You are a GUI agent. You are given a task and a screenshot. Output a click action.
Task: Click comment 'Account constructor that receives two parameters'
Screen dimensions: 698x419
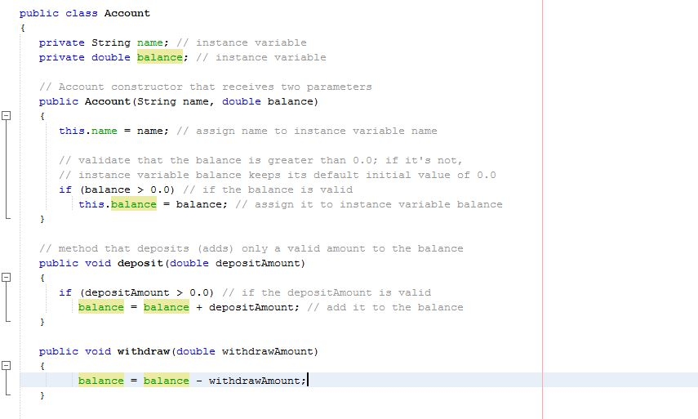click(x=205, y=87)
